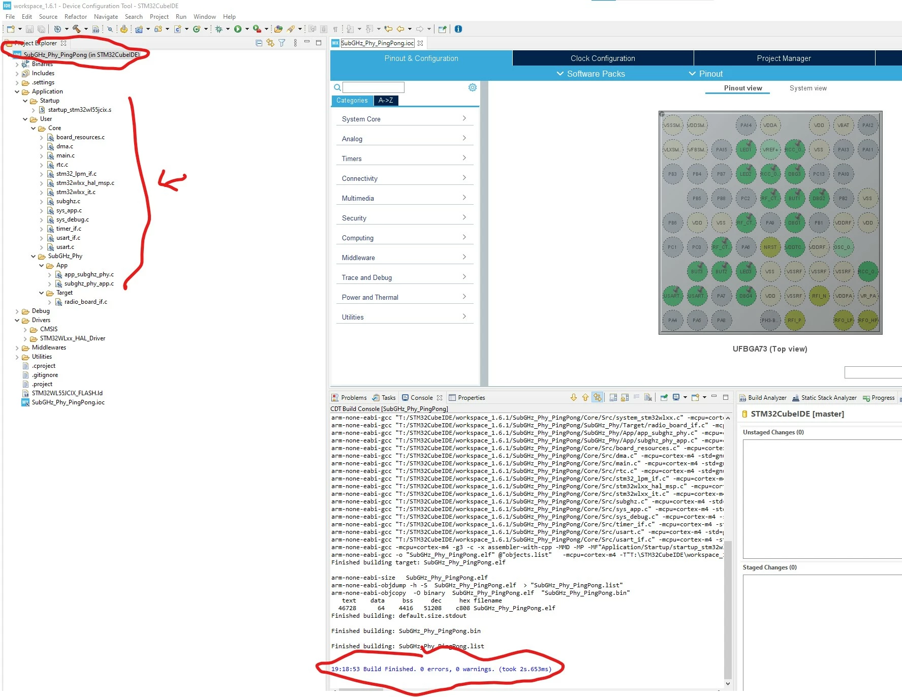Click the Clear Console icon
The image size is (902, 697).
(x=648, y=397)
